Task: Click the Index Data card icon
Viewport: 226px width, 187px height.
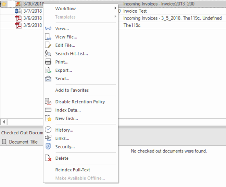Action: tap(48, 110)
